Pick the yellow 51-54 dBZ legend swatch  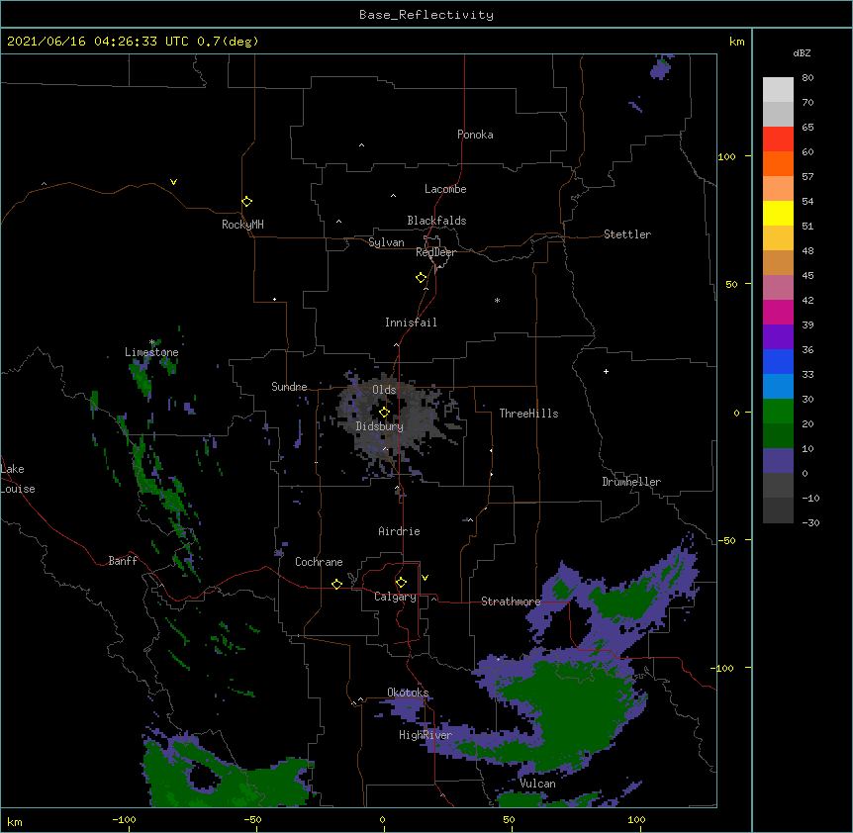(778, 213)
